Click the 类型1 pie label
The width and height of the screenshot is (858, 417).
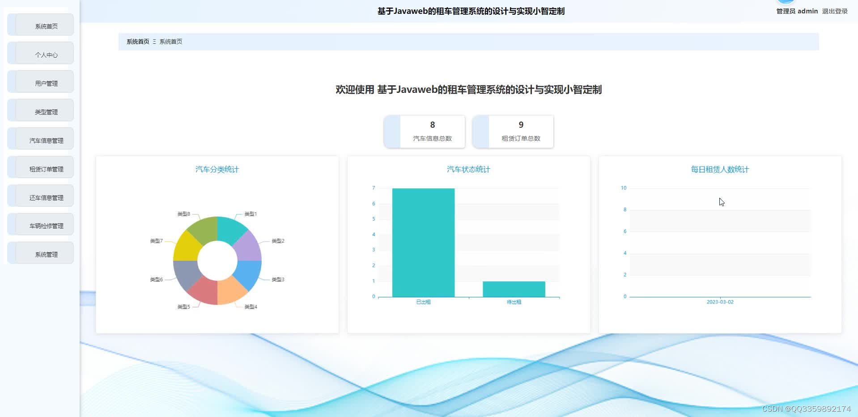251,214
